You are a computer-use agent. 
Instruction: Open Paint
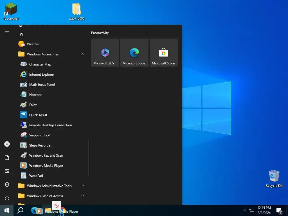point(51,105)
